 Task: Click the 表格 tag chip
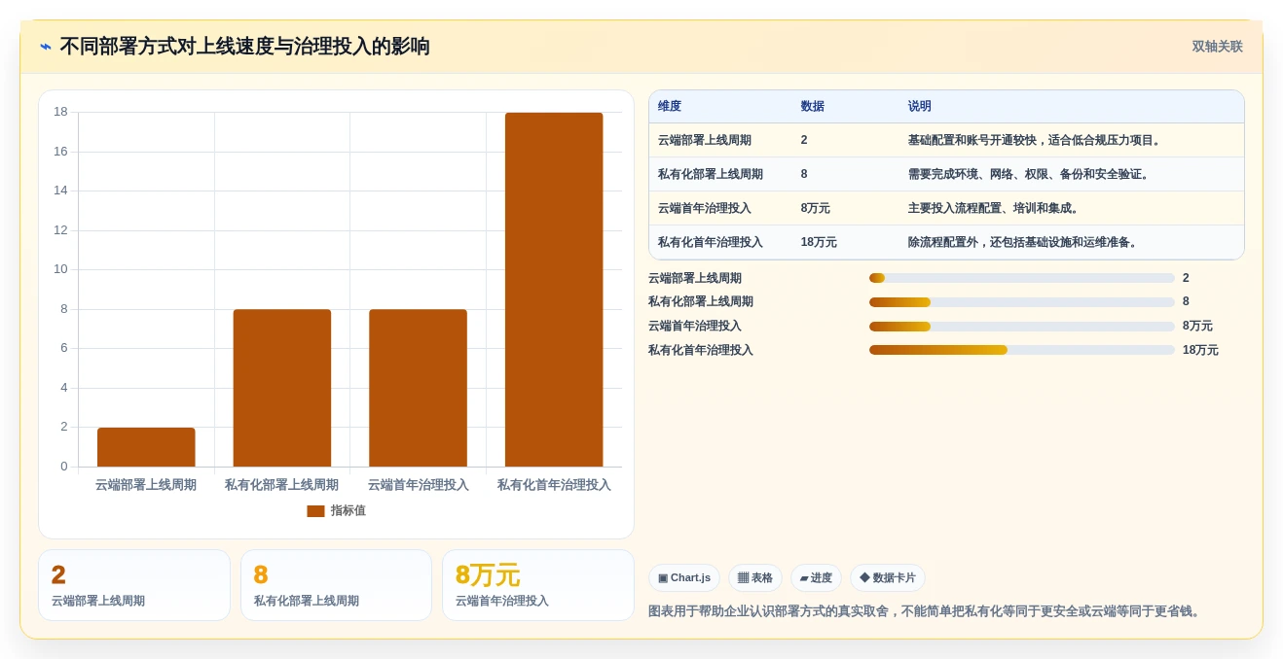tap(755, 577)
